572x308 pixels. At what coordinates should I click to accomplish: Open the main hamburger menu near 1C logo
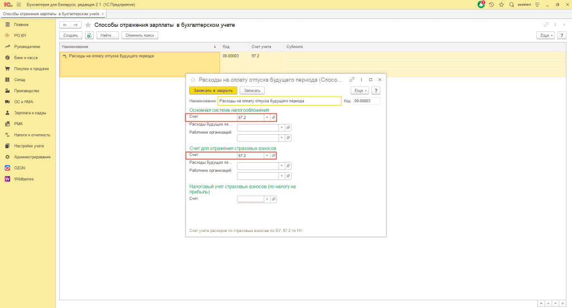click(x=18, y=4)
